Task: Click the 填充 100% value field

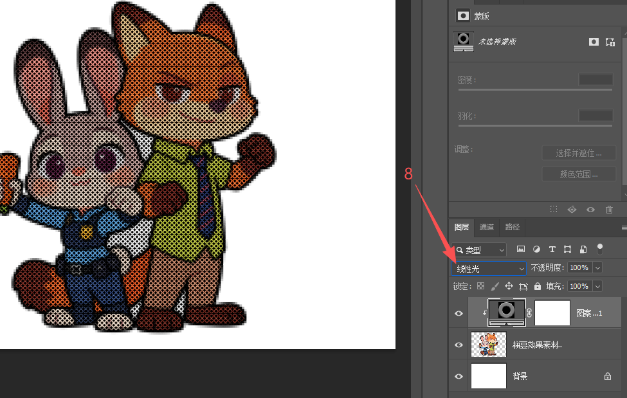Action: [x=579, y=286]
